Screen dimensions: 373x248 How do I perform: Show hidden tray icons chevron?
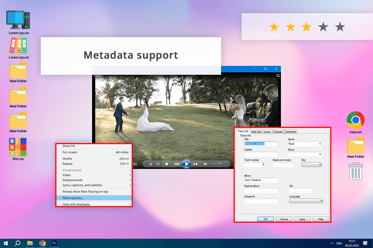(x=331, y=243)
